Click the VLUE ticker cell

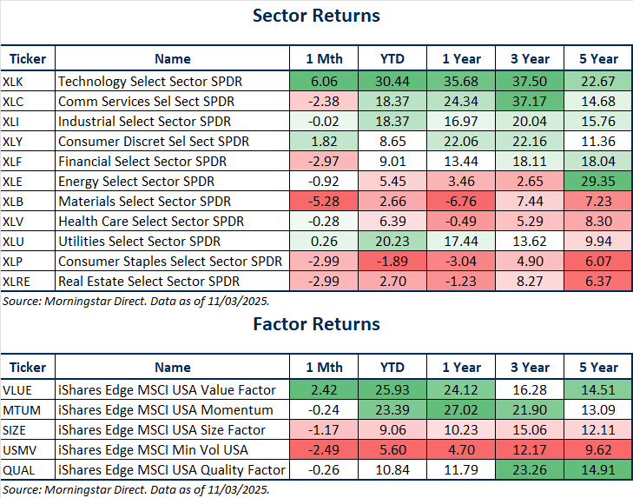20,389
